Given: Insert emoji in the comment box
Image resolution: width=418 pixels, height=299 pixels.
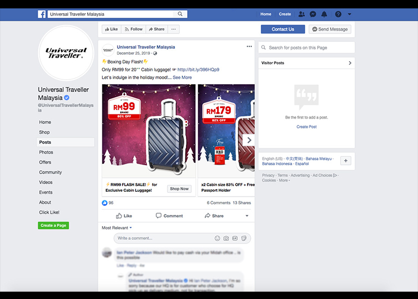Looking at the screenshot, I should [217, 238].
